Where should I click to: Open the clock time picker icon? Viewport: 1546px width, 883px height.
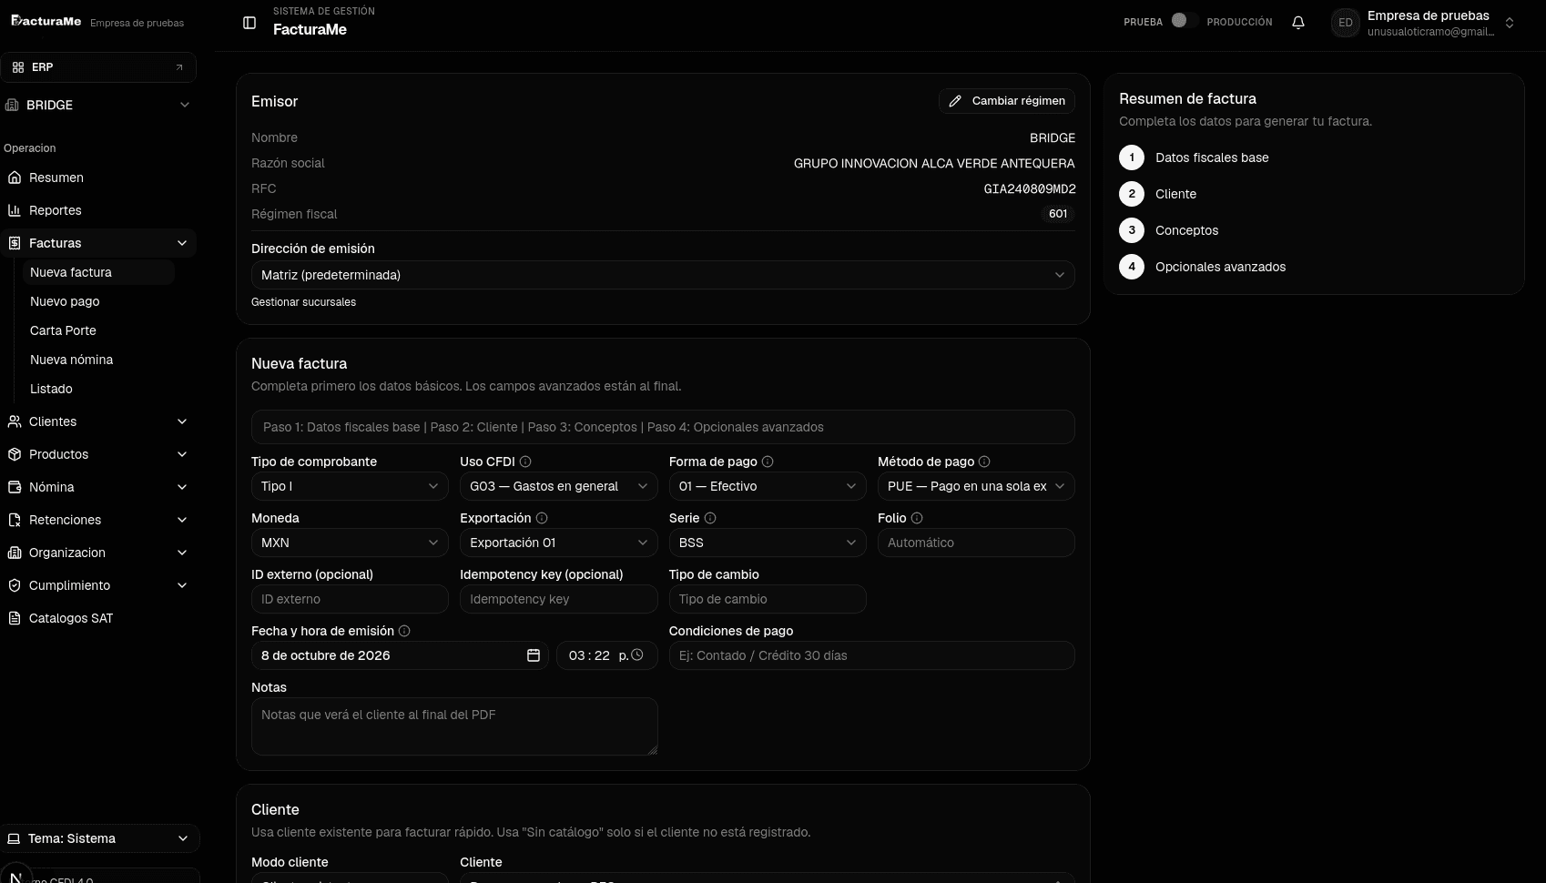coord(637,655)
